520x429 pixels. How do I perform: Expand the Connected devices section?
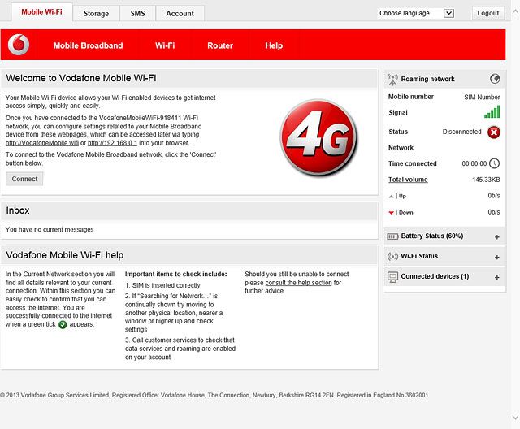pos(496,278)
